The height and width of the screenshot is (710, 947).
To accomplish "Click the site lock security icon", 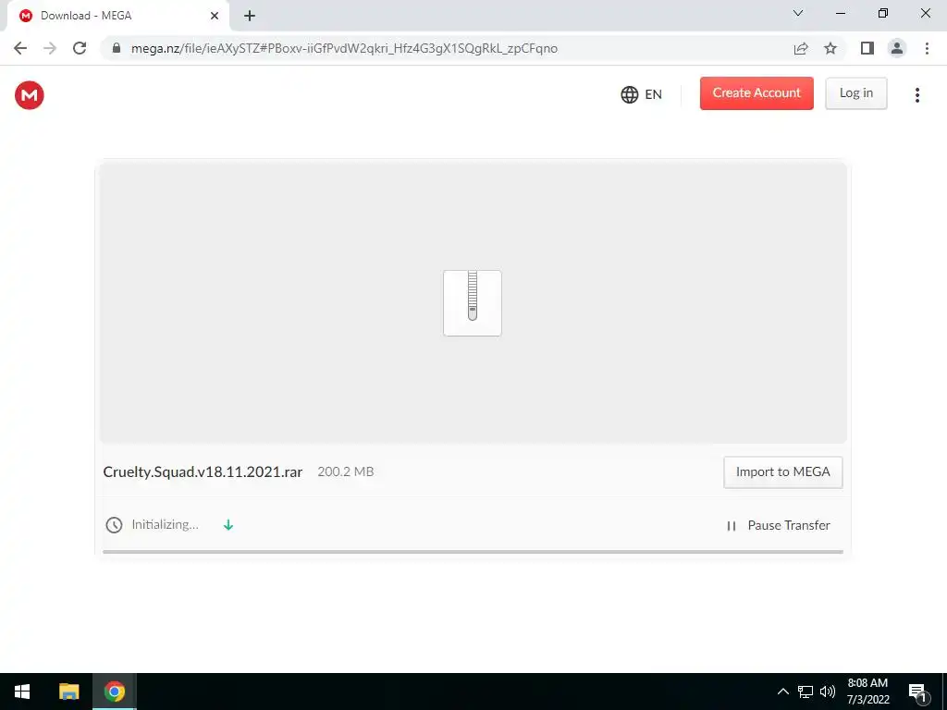I will click(x=117, y=48).
